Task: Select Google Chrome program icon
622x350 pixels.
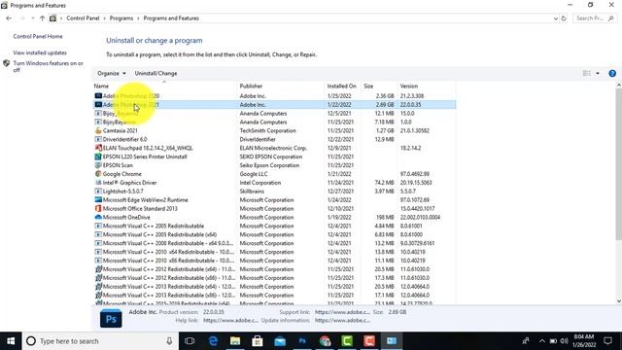Action: coord(98,174)
